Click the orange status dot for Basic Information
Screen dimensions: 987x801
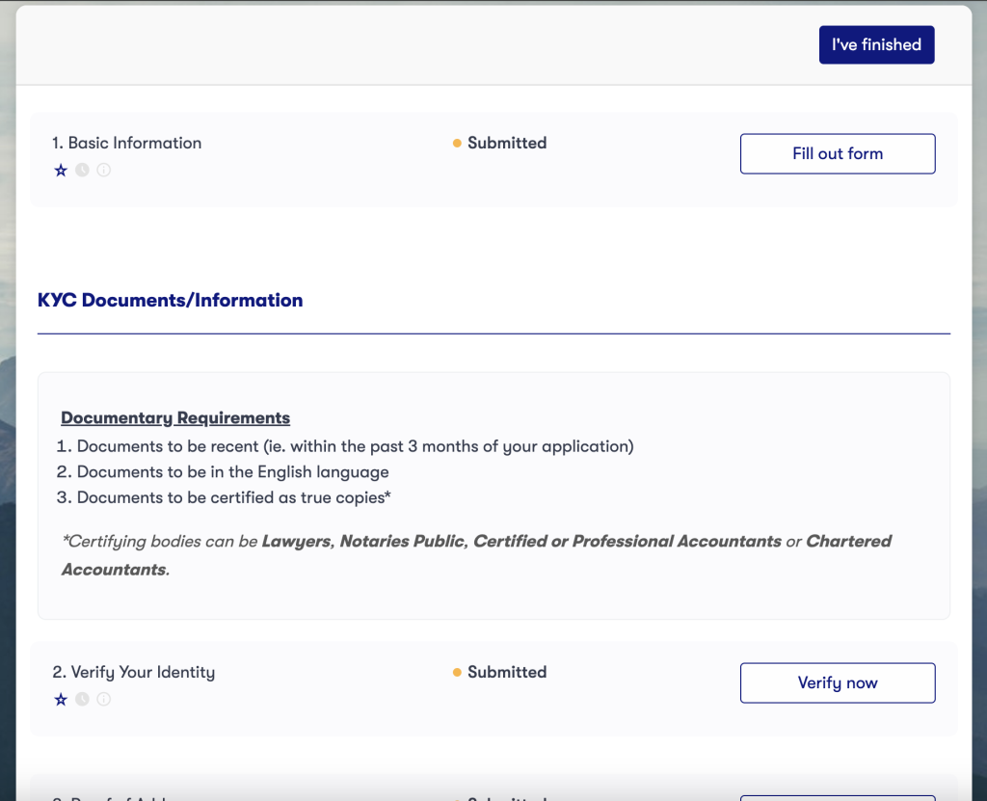[457, 144]
